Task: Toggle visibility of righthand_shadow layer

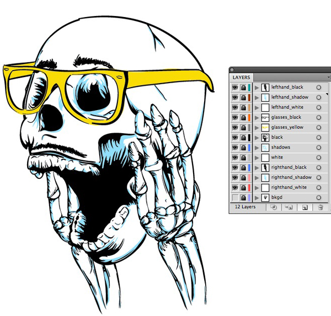Action: coord(235,177)
